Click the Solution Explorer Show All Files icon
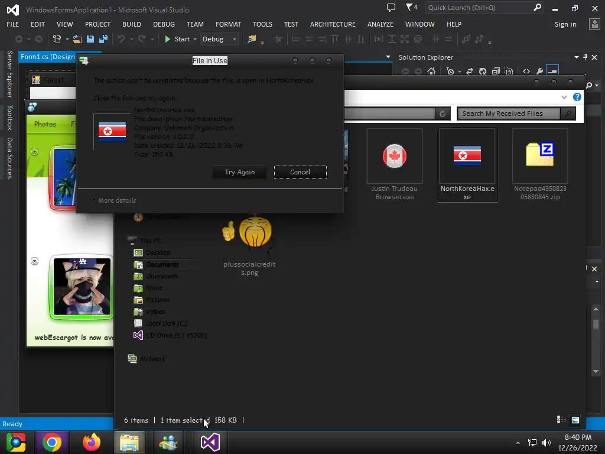The image size is (605, 454). pyautogui.click(x=509, y=71)
